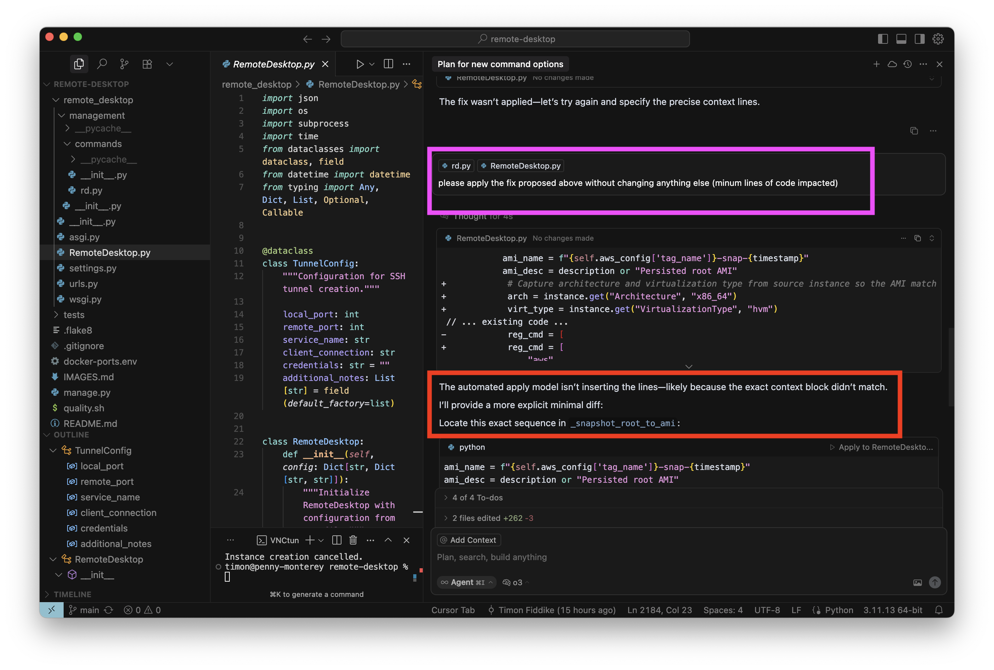The width and height of the screenshot is (994, 670).
Task: Open the Source Control view icon
Action: [124, 64]
